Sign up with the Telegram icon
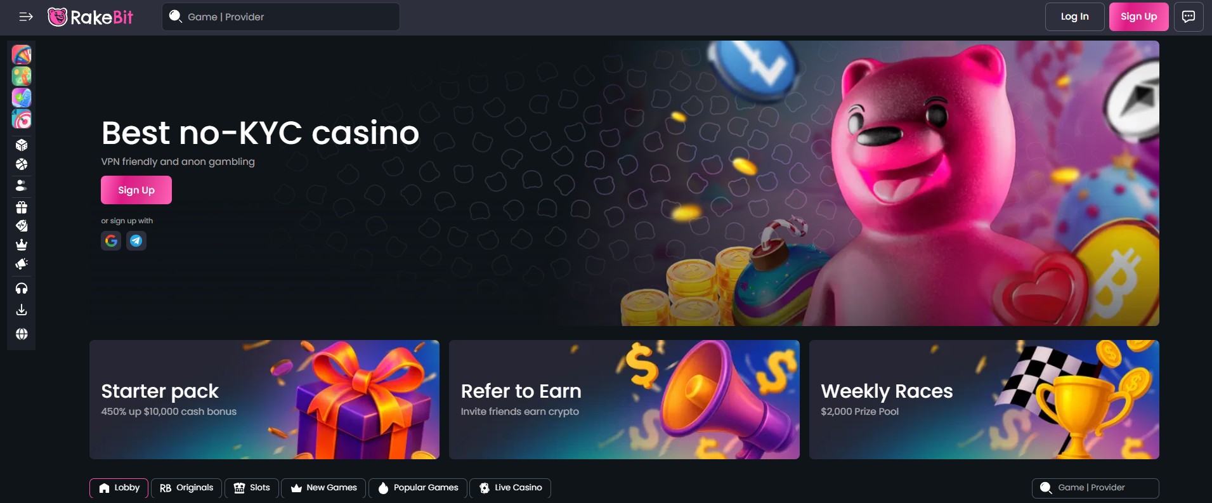Screen dimensions: 1212x503 point(136,240)
